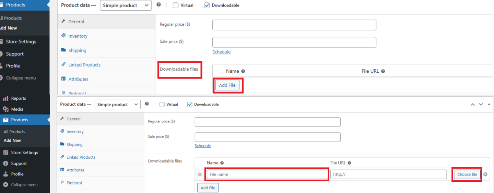The height and width of the screenshot is (193, 494).
Task: Click the upper Schedule link
Action: (221, 52)
